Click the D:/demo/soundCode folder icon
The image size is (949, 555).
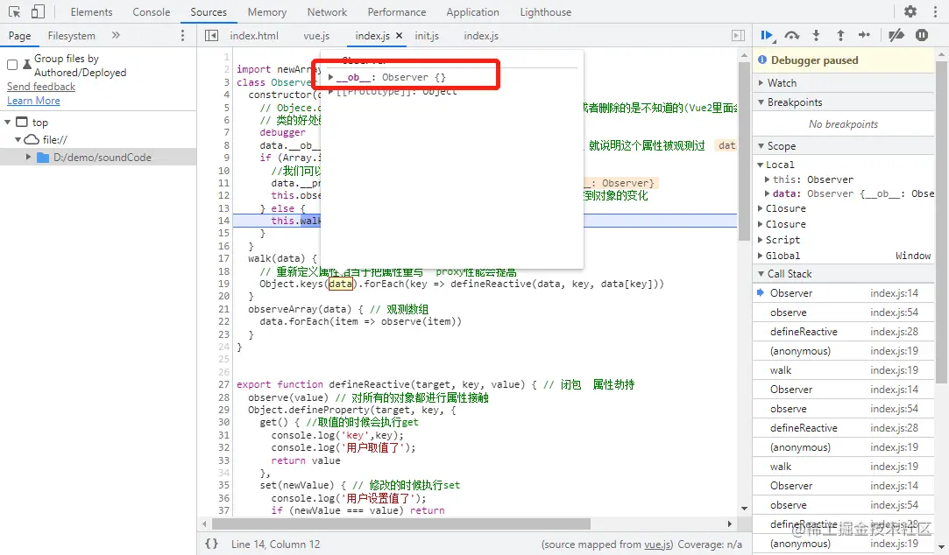point(42,158)
